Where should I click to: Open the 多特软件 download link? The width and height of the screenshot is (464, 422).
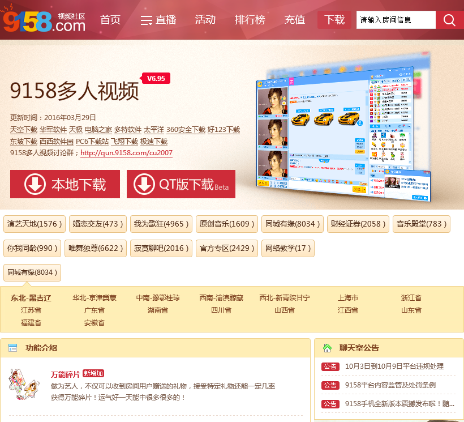pos(128,130)
